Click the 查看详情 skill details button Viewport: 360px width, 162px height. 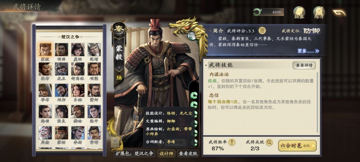[304, 65]
